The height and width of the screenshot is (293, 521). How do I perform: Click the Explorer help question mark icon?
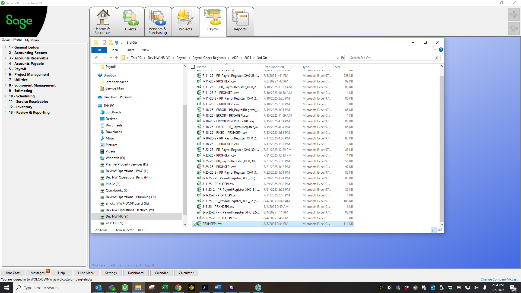pyautogui.click(x=441, y=50)
